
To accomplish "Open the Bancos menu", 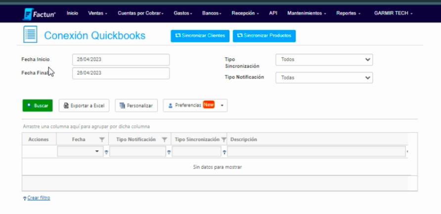I will (x=212, y=13).
